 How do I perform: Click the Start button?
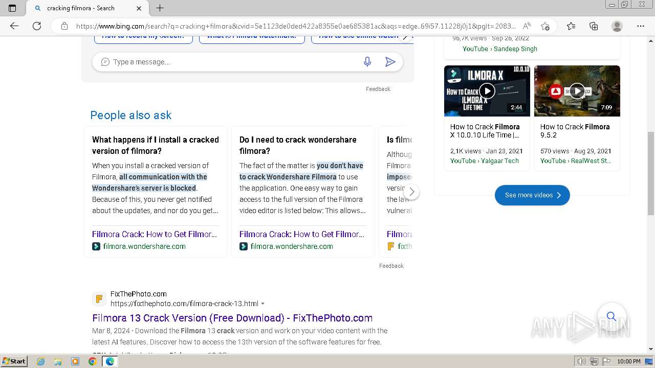coord(14,361)
